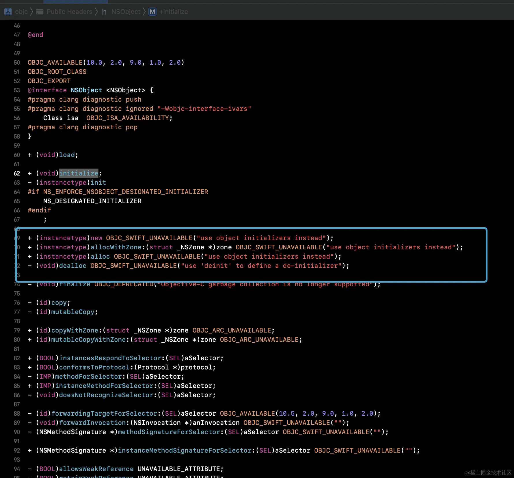Click the 'new' method name

[96, 238]
